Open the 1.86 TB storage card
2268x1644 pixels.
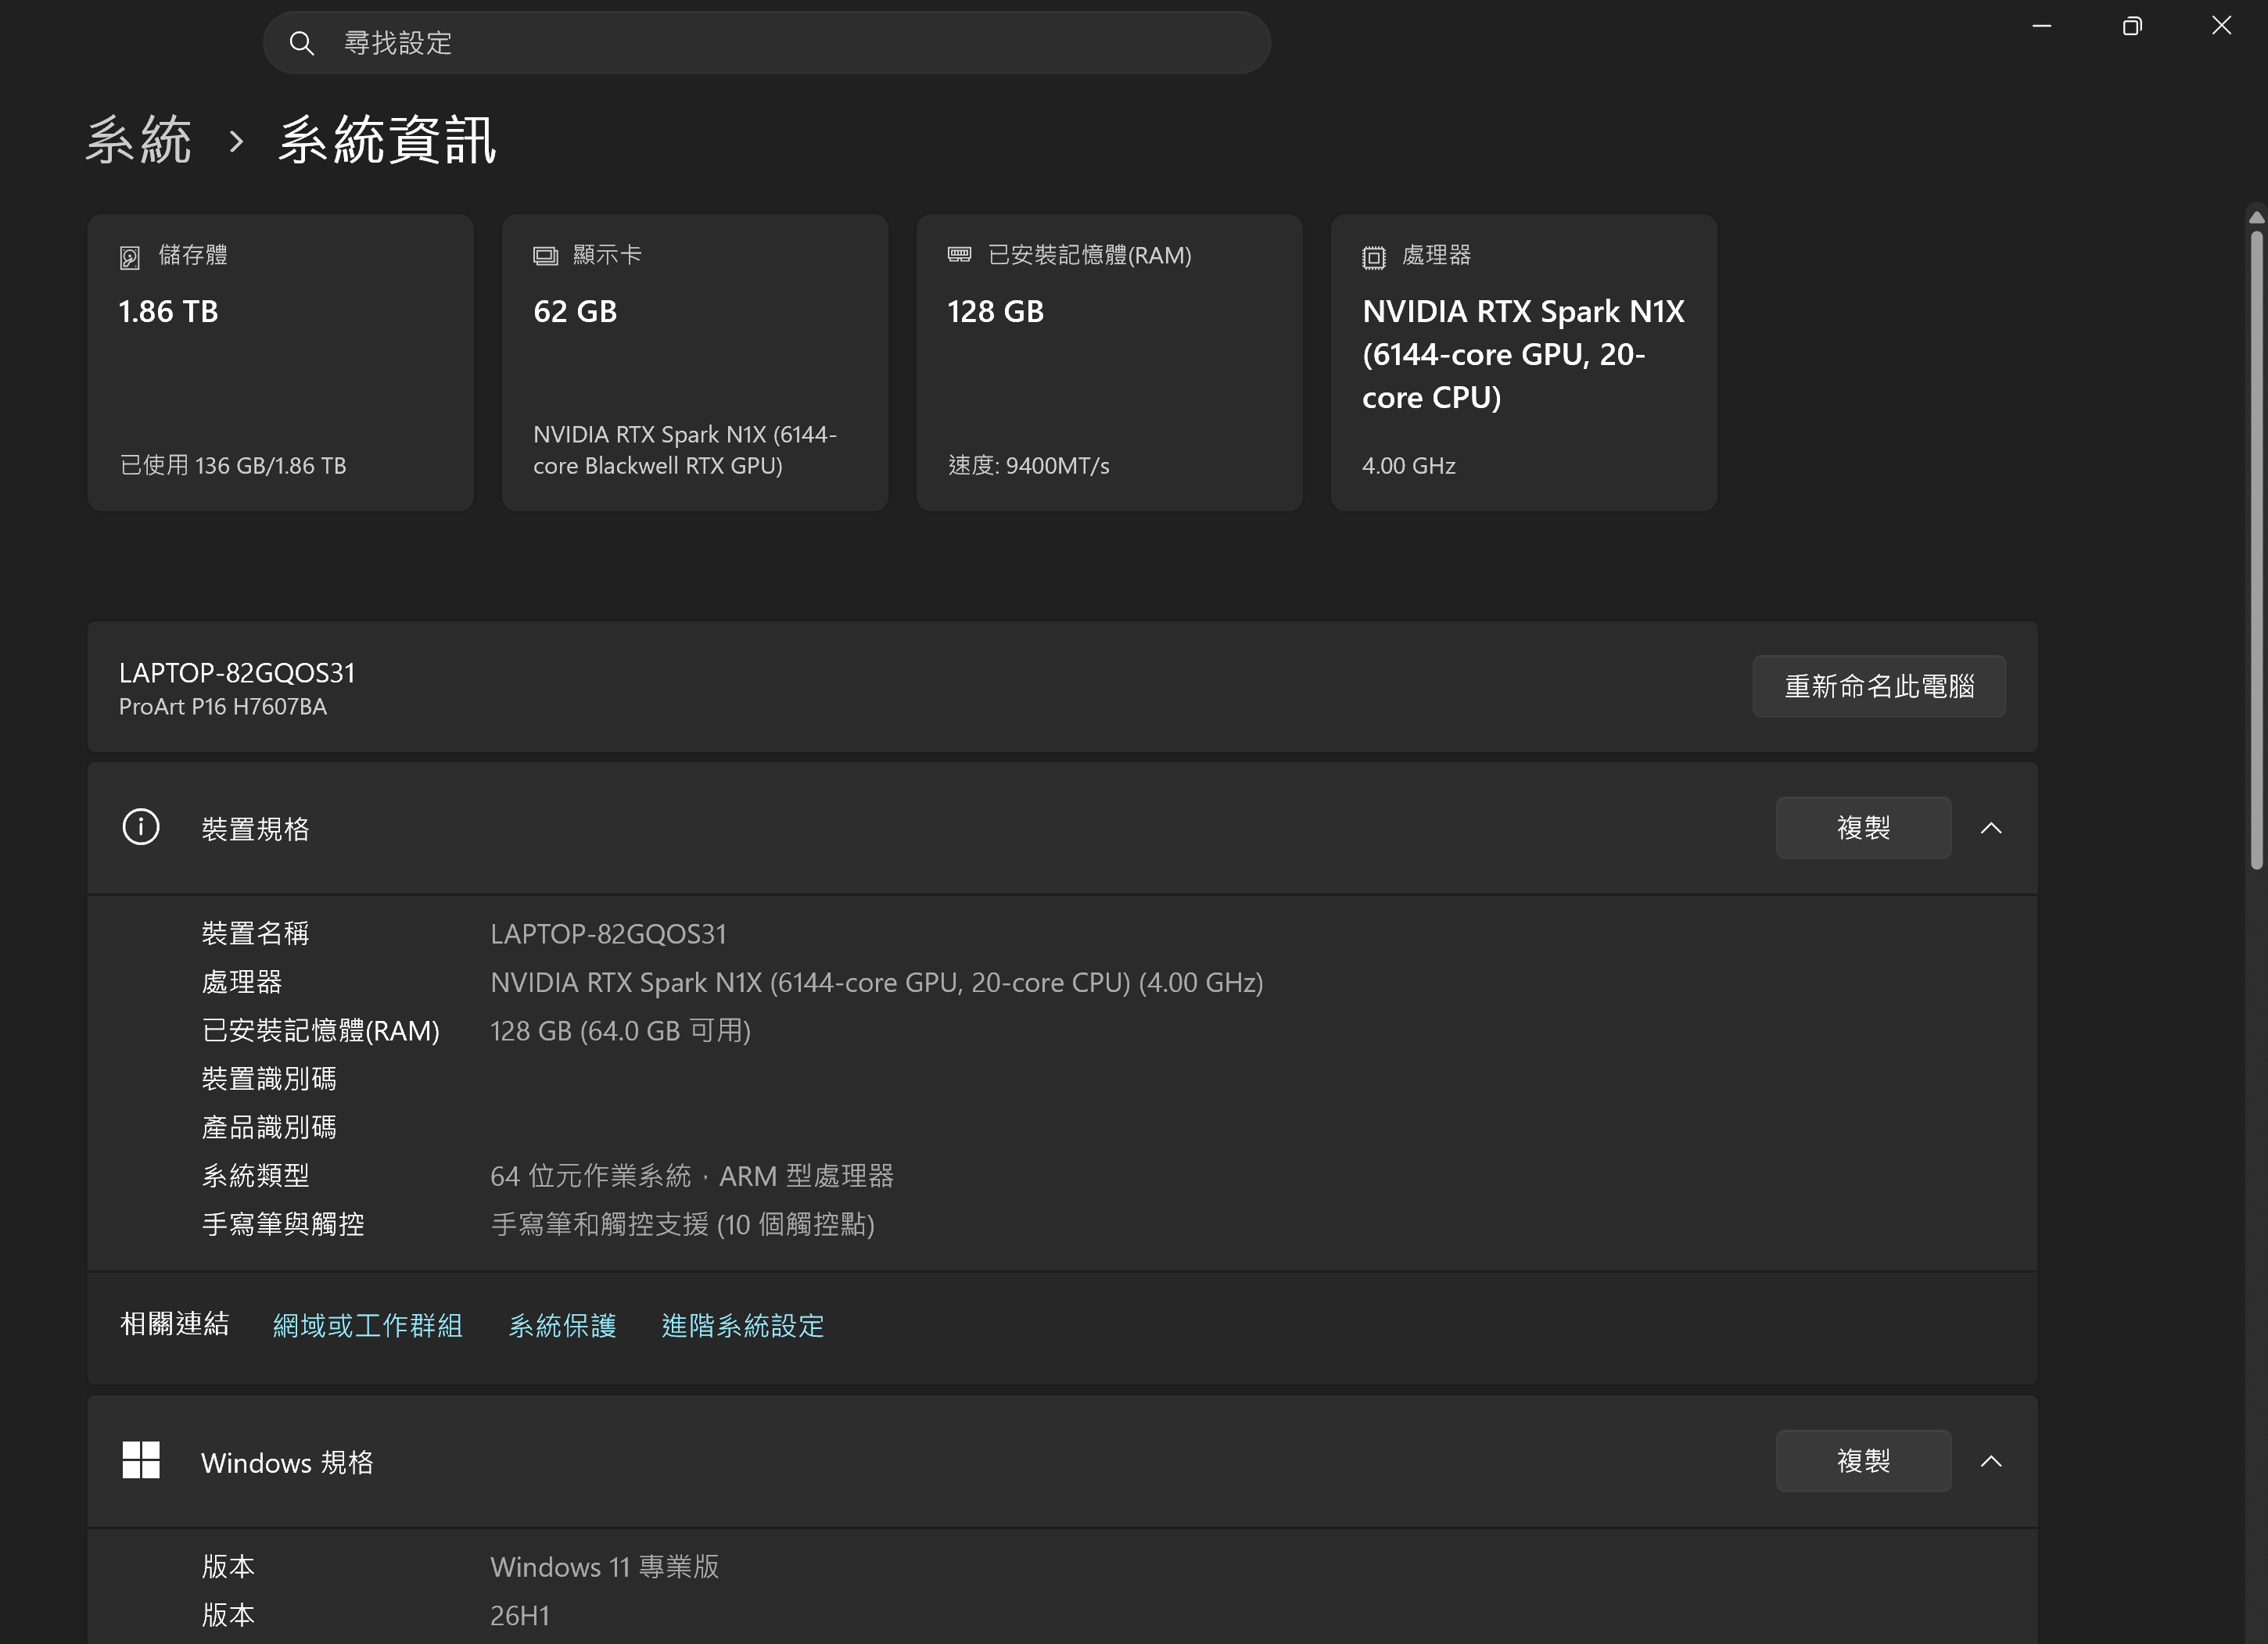tap(281, 363)
